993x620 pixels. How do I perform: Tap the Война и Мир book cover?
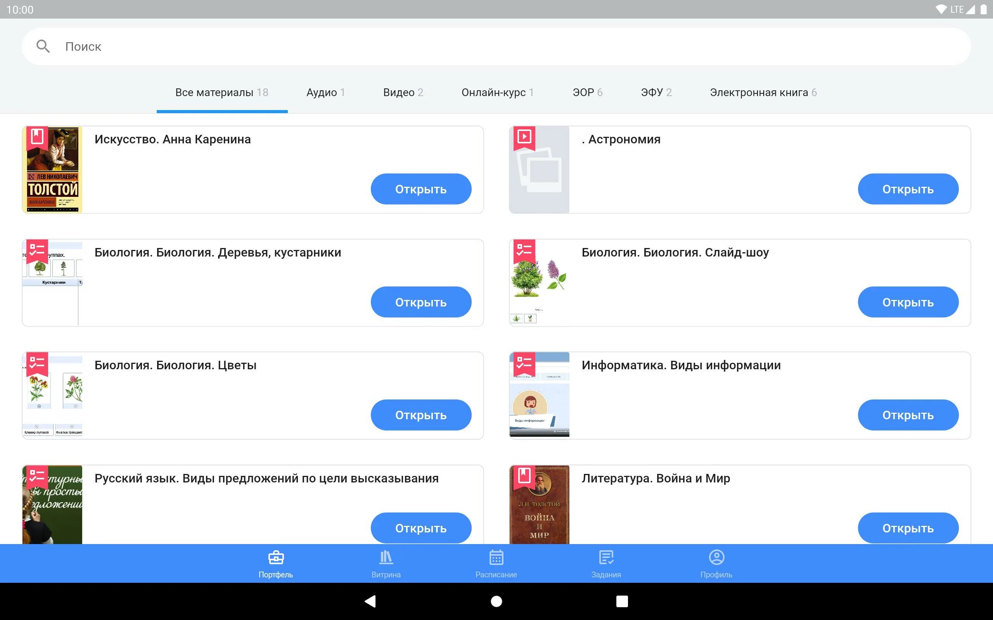click(x=539, y=505)
